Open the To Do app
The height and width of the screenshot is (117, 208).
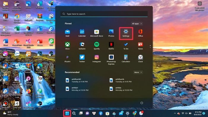126,46
